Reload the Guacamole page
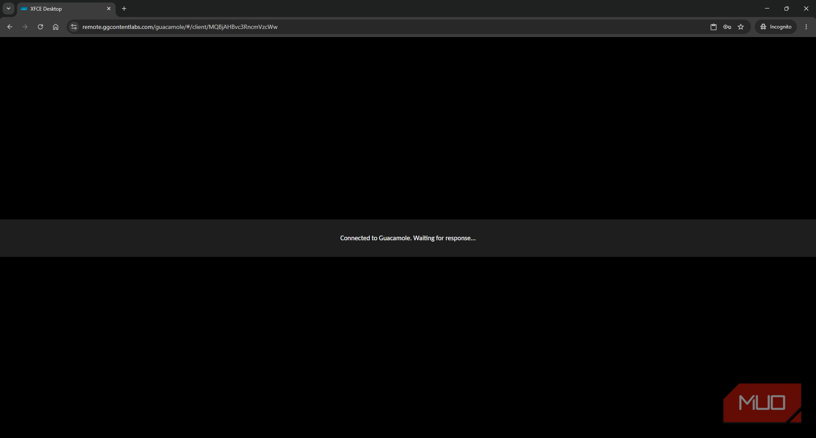 click(x=40, y=27)
